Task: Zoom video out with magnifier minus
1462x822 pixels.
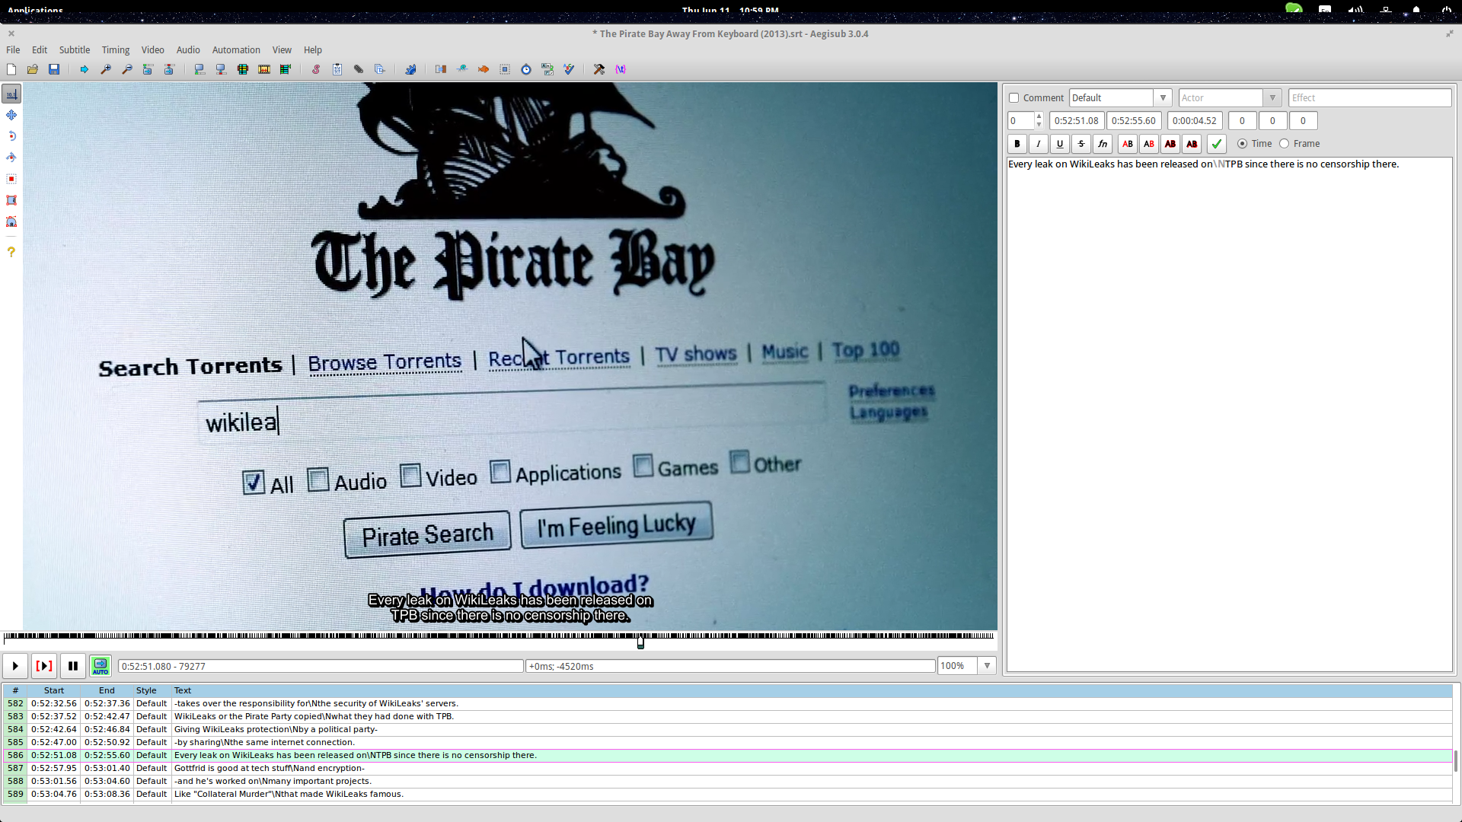Action: 127,69
